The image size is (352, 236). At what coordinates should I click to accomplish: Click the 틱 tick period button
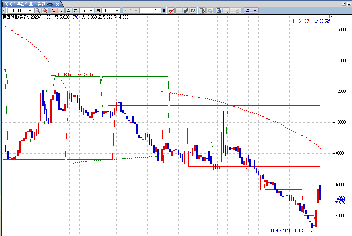click(x=98, y=11)
